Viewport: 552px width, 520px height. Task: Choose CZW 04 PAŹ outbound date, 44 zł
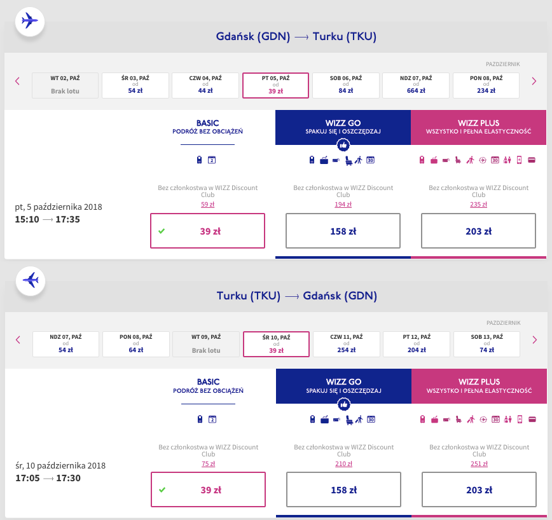coord(205,85)
